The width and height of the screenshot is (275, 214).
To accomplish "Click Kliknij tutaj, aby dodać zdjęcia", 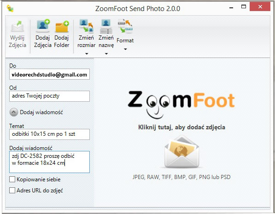I will [181, 127].
